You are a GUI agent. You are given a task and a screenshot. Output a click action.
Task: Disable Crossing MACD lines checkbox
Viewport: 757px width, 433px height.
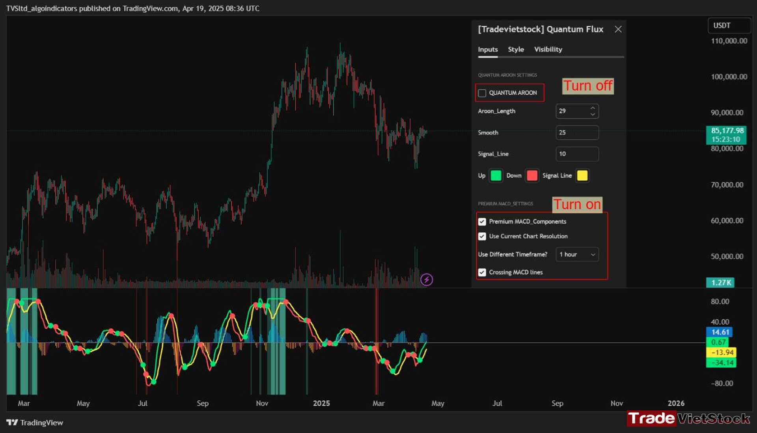pyautogui.click(x=482, y=272)
